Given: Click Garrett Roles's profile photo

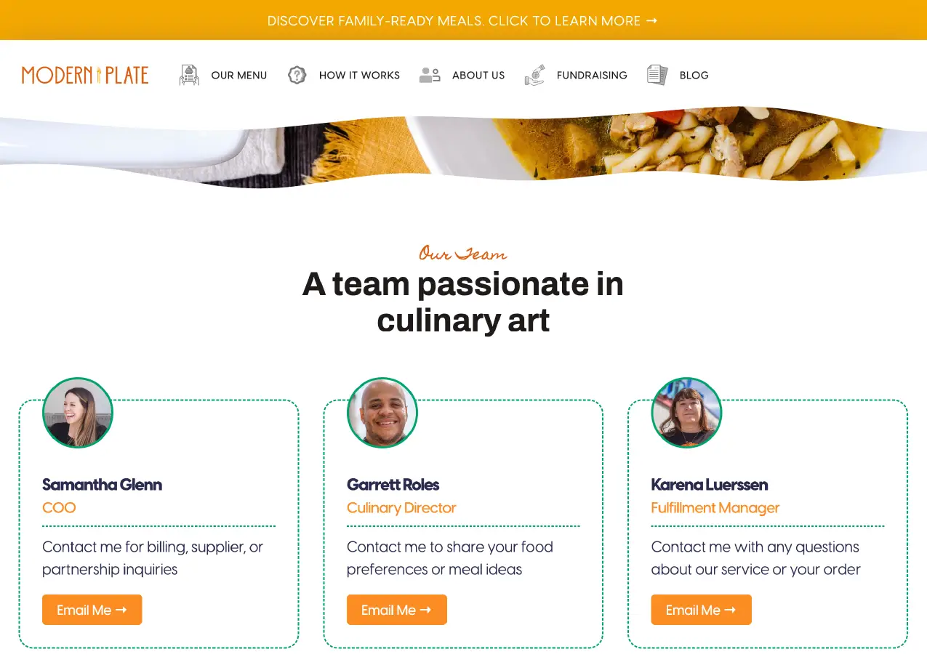Looking at the screenshot, I should click(x=382, y=412).
